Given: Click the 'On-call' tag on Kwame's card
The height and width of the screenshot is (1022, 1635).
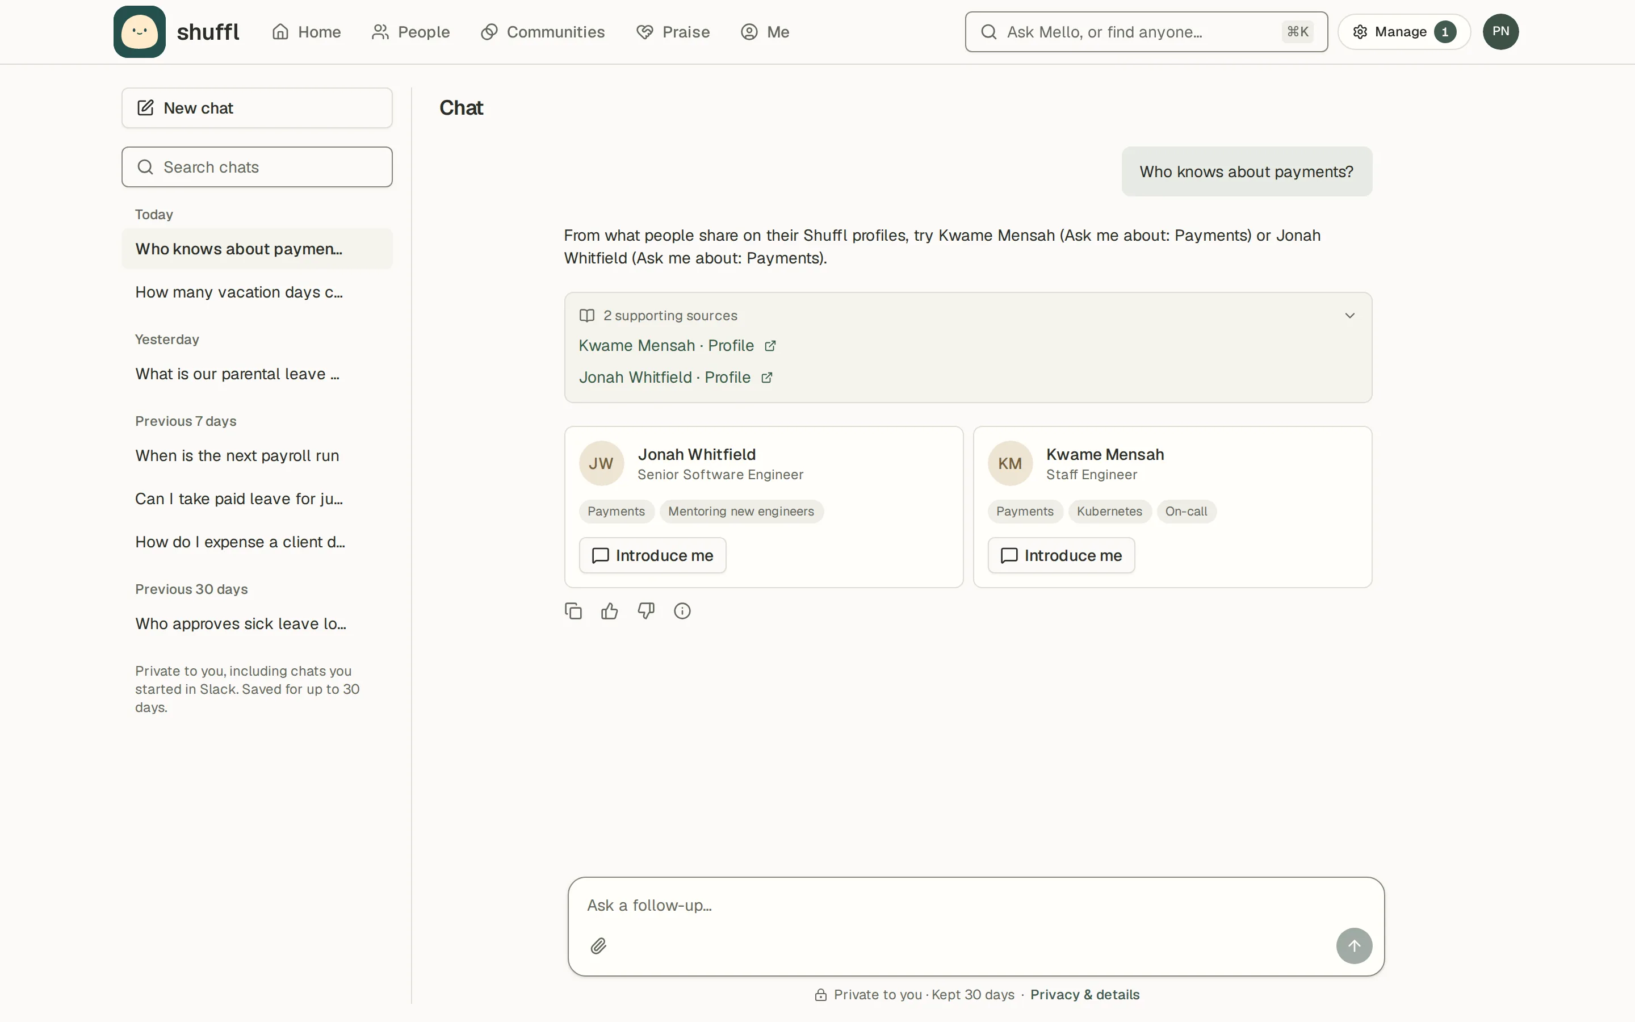Looking at the screenshot, I should 1186,512.
